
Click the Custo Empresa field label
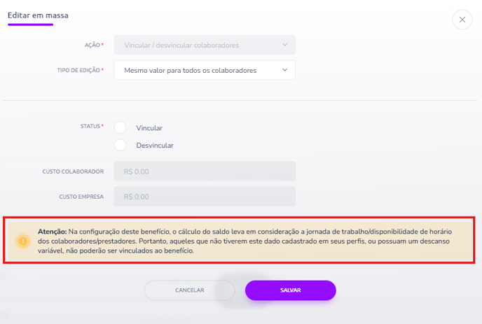[81, 197]
